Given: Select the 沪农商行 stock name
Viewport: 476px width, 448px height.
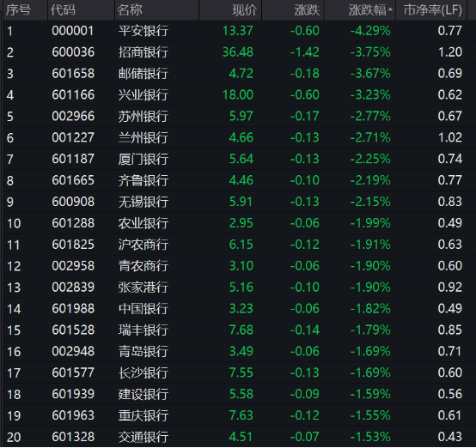Looking at the screenshot, I should pyautogui.click(x=143, y=245).
